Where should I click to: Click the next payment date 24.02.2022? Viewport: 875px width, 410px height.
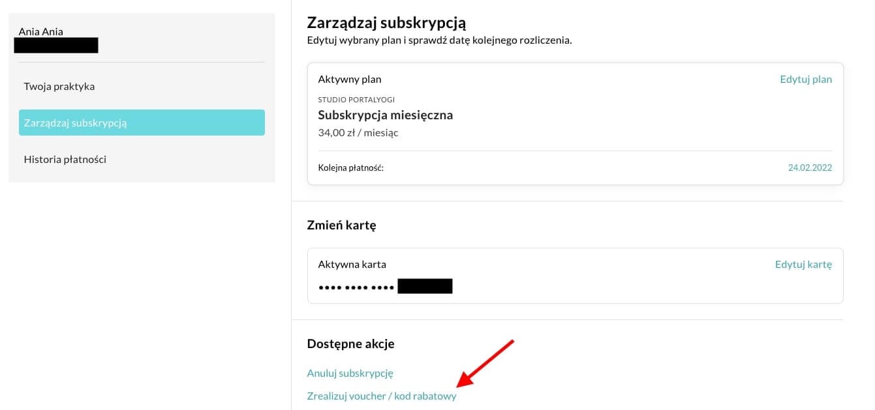(x=810, y=168)
